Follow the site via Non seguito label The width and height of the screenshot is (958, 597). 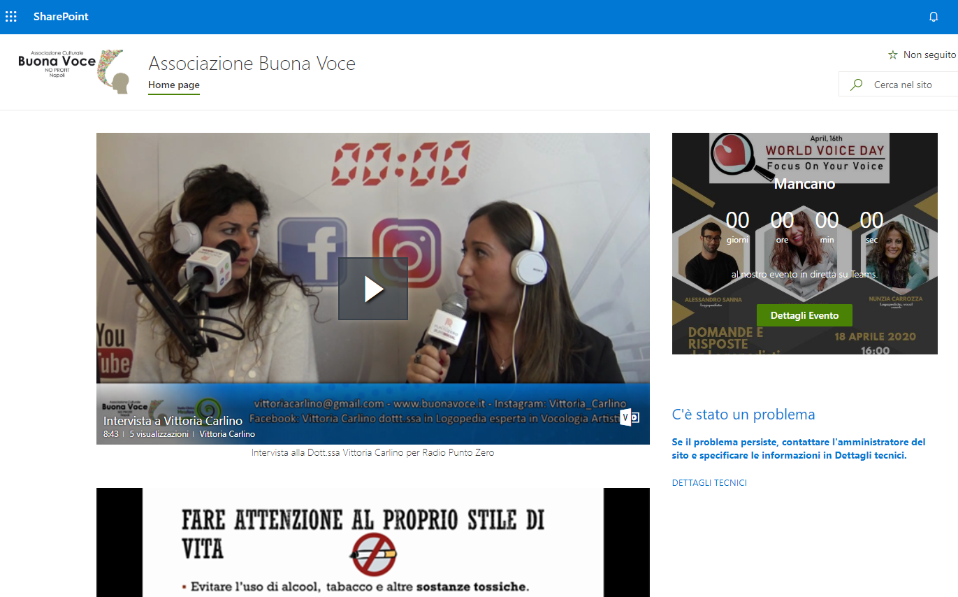(x=929, y=55)
